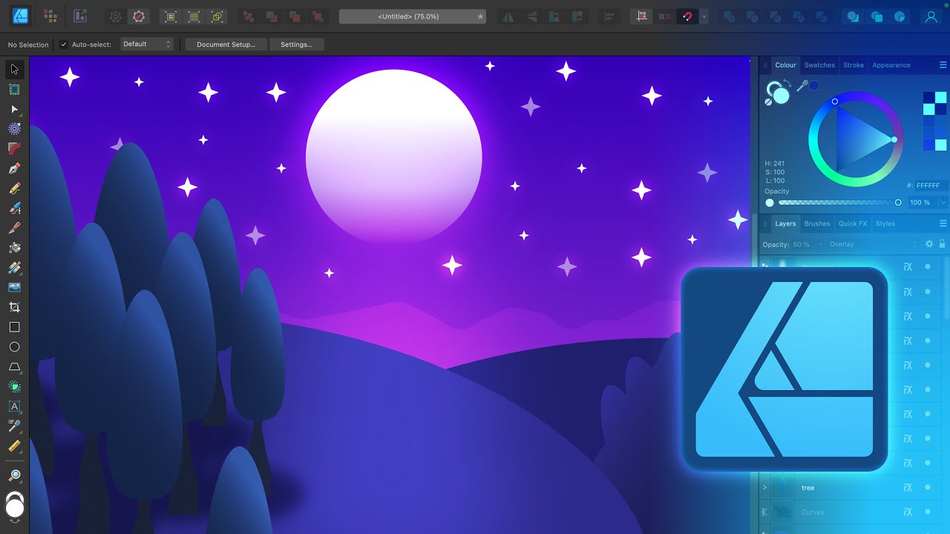This screenshot has height=534, width=950.
Task: Select the red Corner tool
Action: coord(14,148)
